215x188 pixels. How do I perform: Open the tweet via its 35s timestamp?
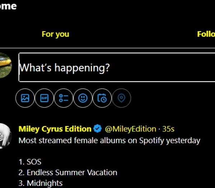pyautogui.click(x=168, y=129)
